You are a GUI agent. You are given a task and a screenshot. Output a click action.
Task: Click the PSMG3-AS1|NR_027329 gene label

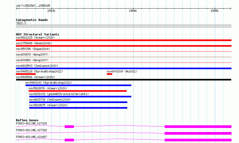coord(31,123)
